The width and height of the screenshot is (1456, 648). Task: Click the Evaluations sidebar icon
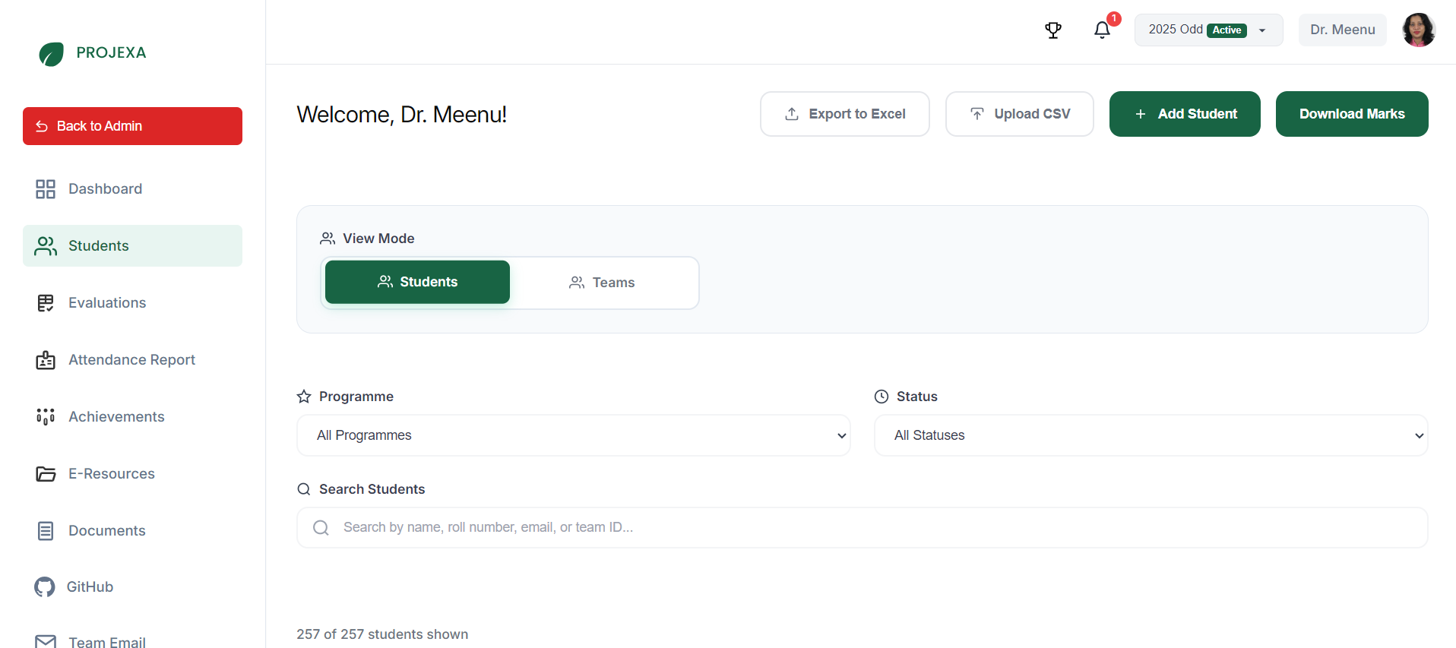point(46,302)
